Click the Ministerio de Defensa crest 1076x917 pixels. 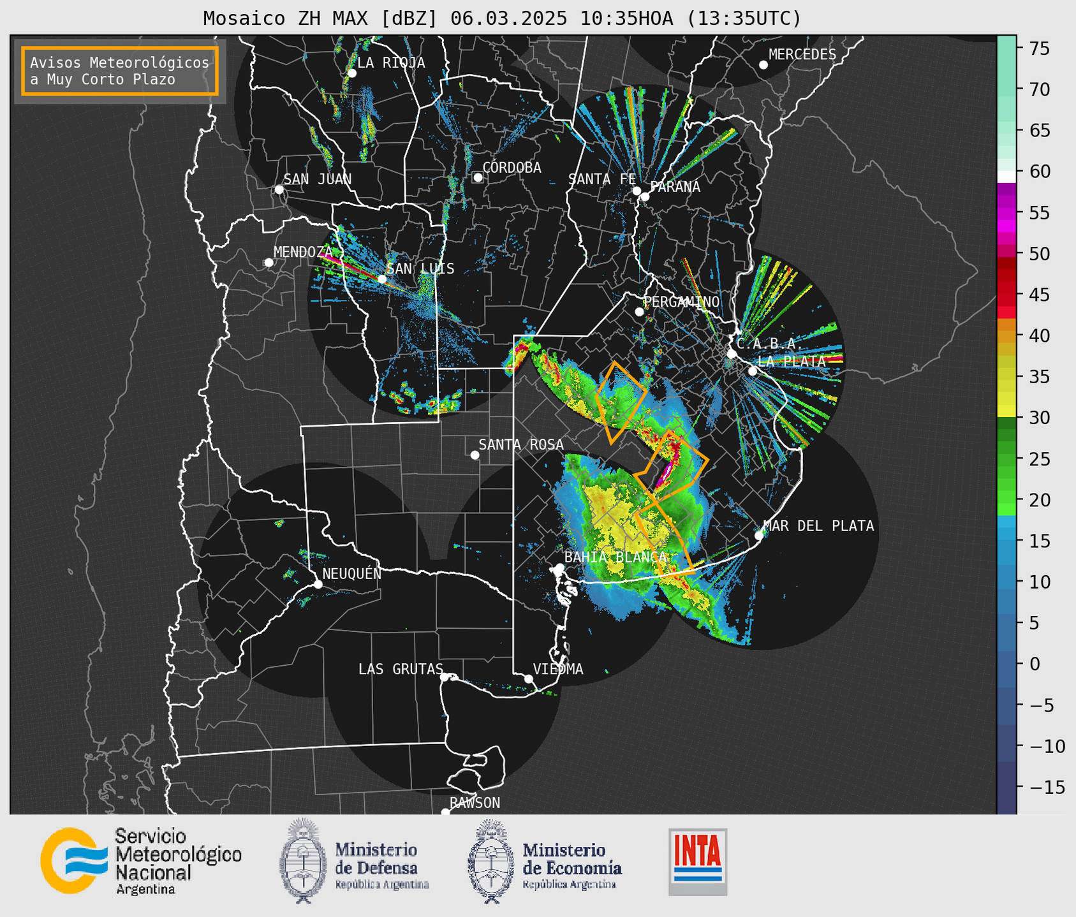point(304,861)
